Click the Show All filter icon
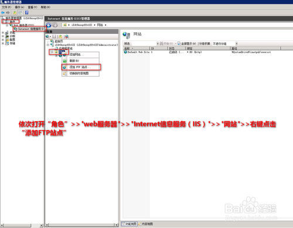 (x=179, y=43)
